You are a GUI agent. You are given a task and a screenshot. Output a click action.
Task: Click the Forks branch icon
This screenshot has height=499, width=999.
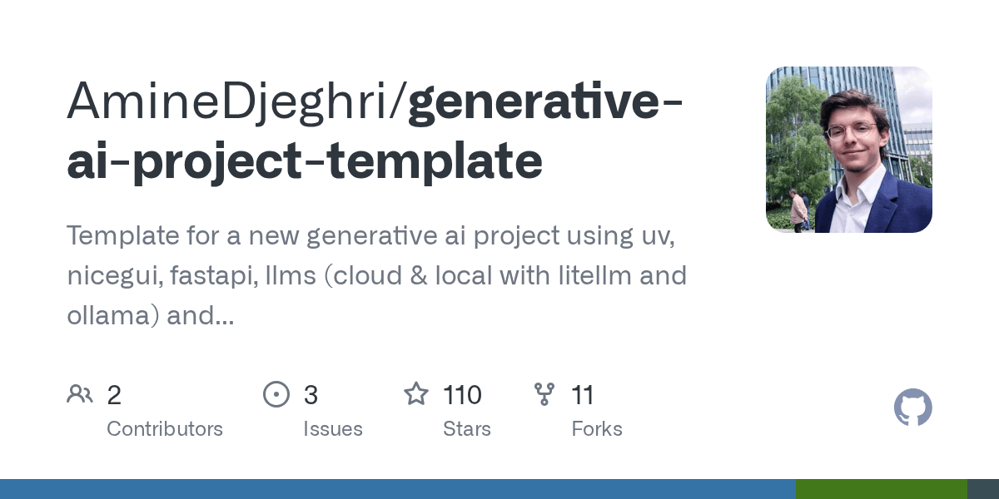pyautogui.click(x=544, y=393)
